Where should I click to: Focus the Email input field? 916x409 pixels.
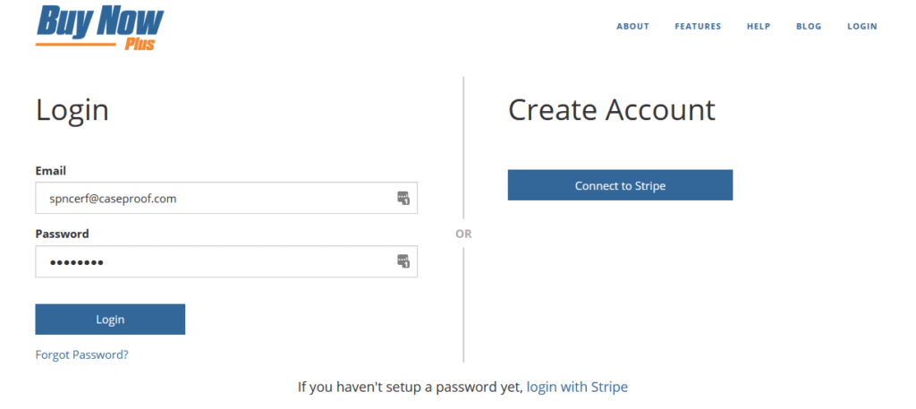point(215,199)
